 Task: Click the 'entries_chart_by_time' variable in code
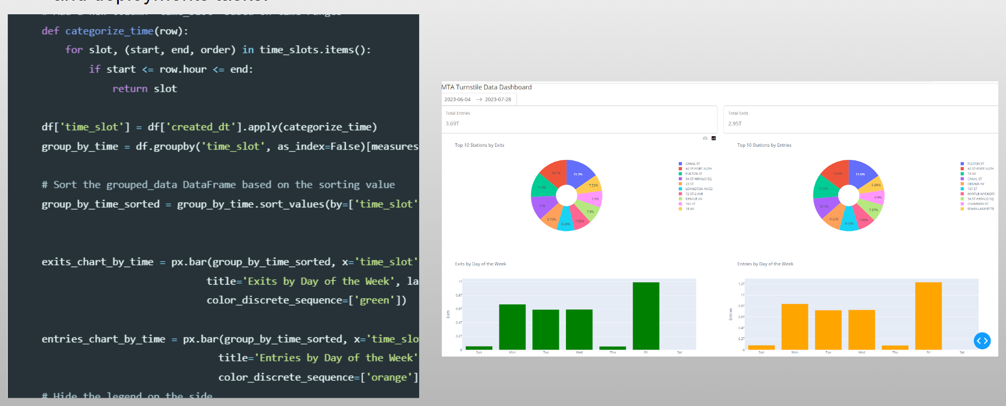tap(103, 339)
